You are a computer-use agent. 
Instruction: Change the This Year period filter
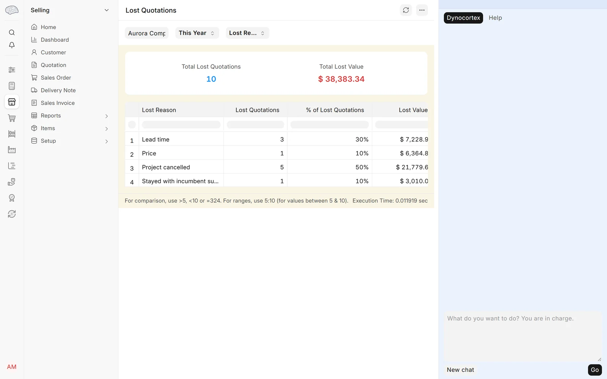click(197, 33)
